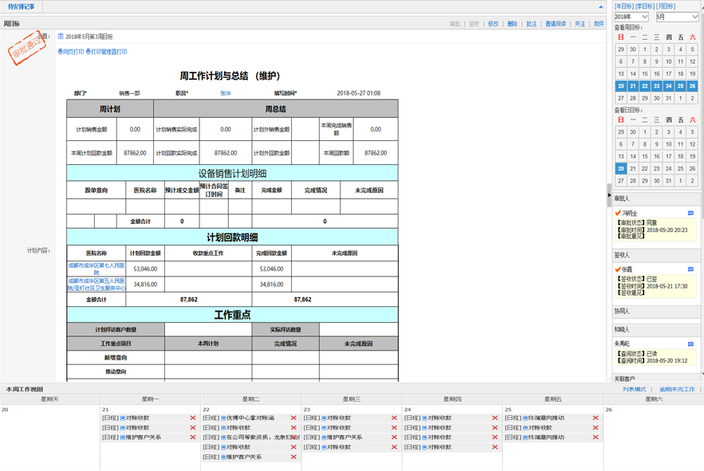Open hospital link 成都市成华区第七人民医院
704x471 pixels.
click(x=96, y=269)
